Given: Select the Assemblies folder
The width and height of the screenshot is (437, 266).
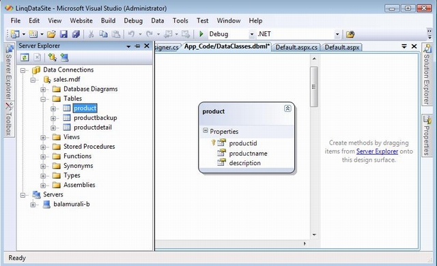Looking at the screenshot, I should pyautogui.click(x=79, y=185).
